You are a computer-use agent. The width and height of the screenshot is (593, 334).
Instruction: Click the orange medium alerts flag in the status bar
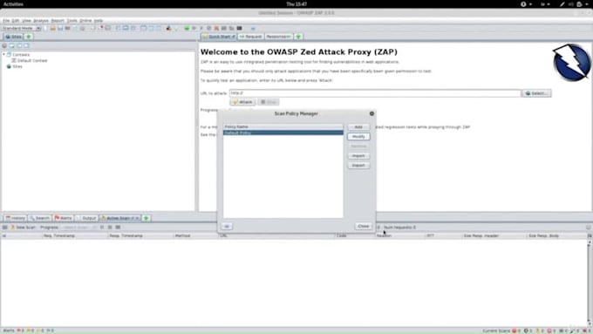[29, 331]
